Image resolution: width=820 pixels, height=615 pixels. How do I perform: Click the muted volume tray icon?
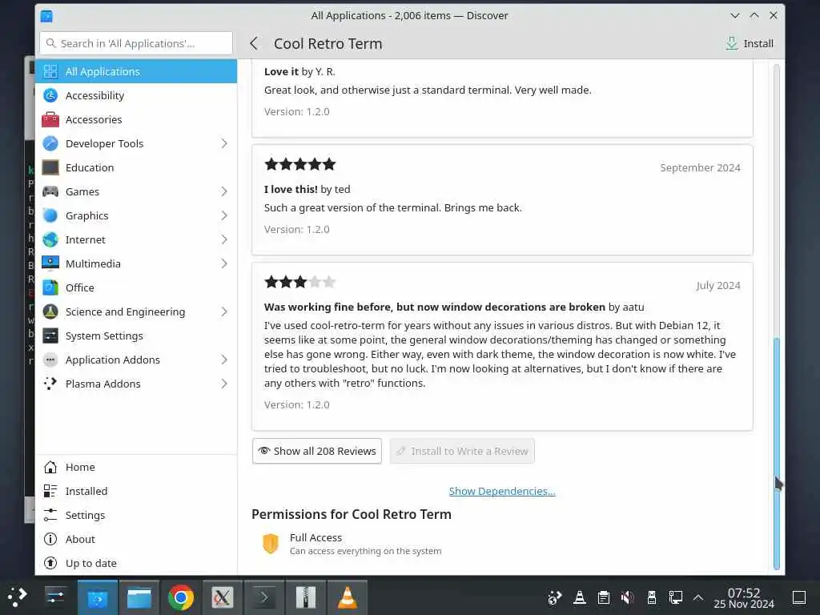627,597
